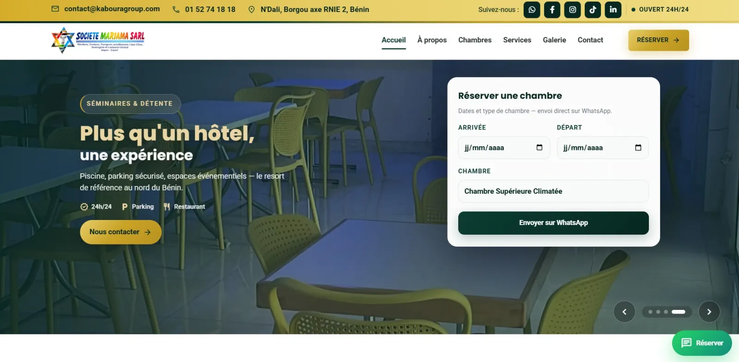This screenshot has width=739, height=362.
Task: Click the ARRIVÉE field label
Action: [472, 127]
